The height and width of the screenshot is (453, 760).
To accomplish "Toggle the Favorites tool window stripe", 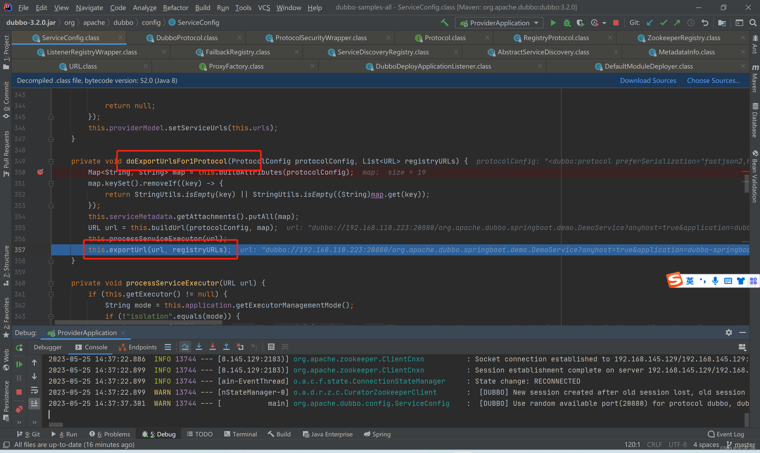I will pos(6,317).
